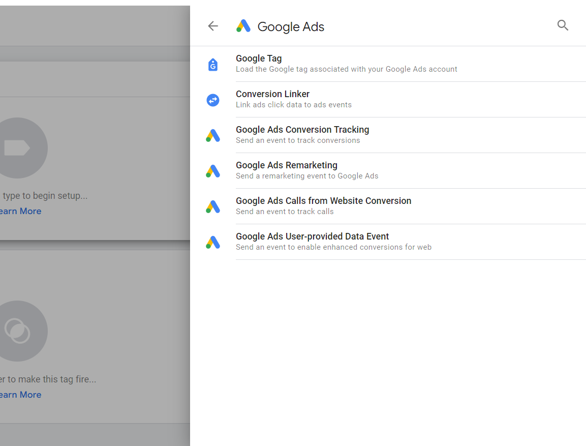Image resolution: width=586 pixels, height=446 pixels.
Task: Select the Google Tag tag type
Action: coord(388,64)
